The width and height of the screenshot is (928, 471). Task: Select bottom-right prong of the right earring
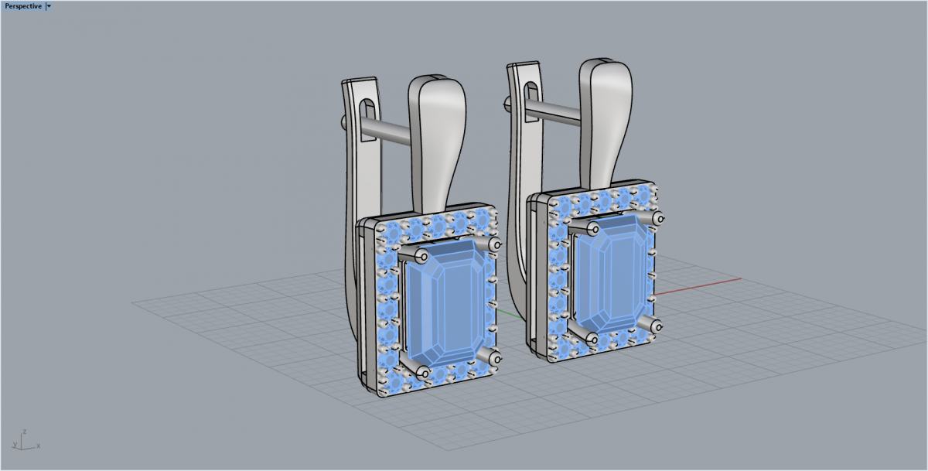click(657, 326)
